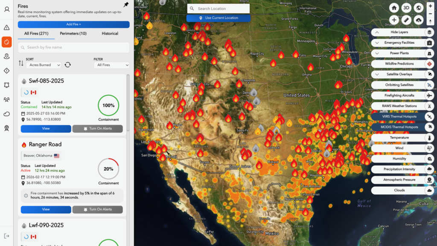Click the Beaver, Oklahoma location tag
The width and height of the screenshot is (437, 246).
[41, 156]
